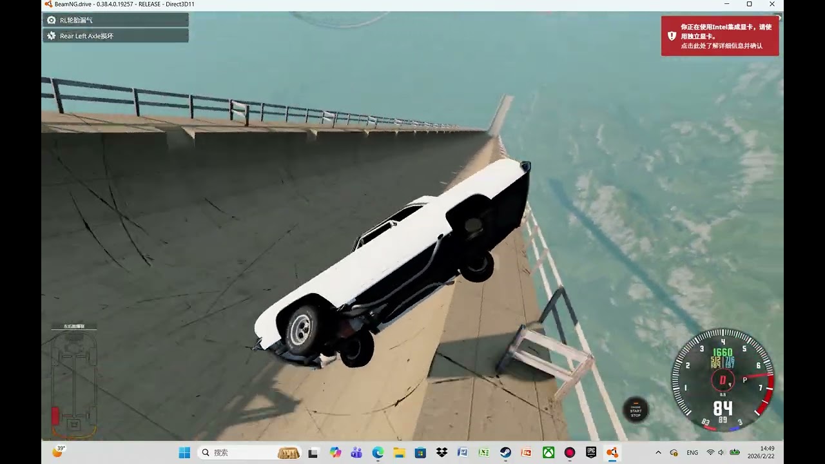The height and width of the screenshot is (464, 825).
Task: Click the blue fuel bar on gauge bottom
Action: [735, 428]
